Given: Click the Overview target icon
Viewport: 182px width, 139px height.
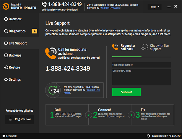Looking at the screenshot, I should pos(6,19).
